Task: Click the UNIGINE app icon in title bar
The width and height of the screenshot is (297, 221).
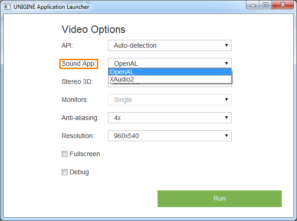Action: click(7, 7)
